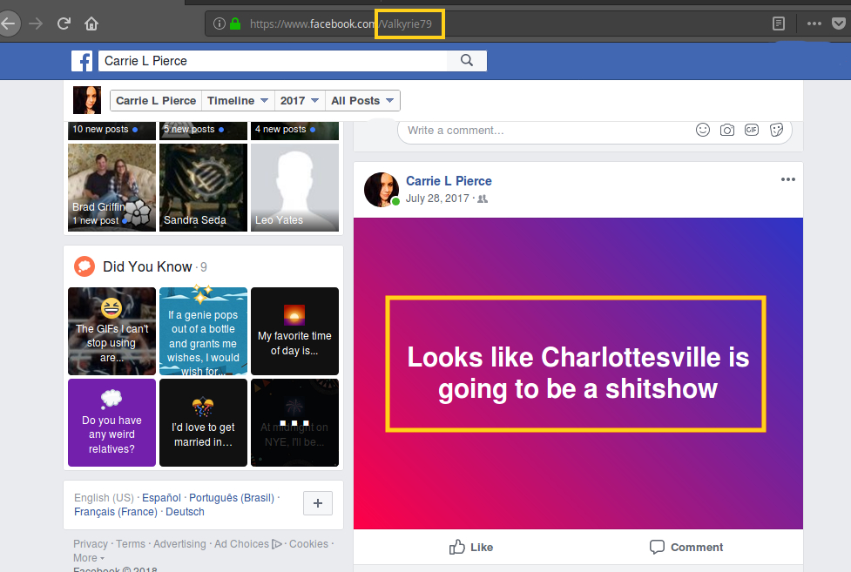The image size is (851, 572).
Task: Click the search magnifier button
Action: [x=467, y=60]
